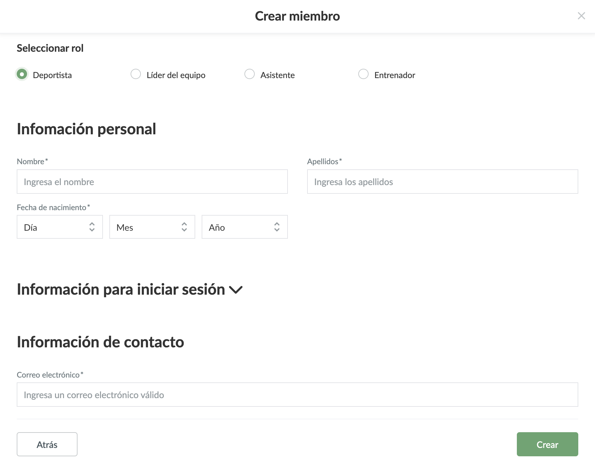The width and height of the screenshot is (595, 473).
Task: Click the green Crear button
Action: coord(547,444)
